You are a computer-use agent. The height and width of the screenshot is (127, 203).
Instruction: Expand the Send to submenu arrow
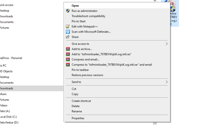tap(167, 82)
